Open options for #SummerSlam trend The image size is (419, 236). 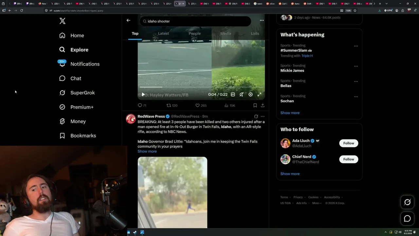[x=356, y=46]
